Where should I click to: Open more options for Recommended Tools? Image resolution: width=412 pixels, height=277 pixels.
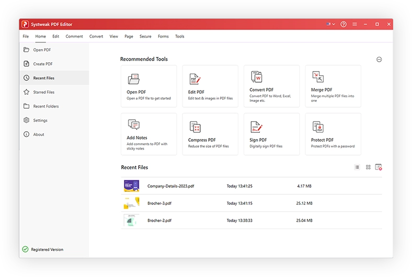[x=379, y=60]
